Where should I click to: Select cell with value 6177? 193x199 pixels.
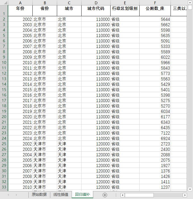(155, 117)
